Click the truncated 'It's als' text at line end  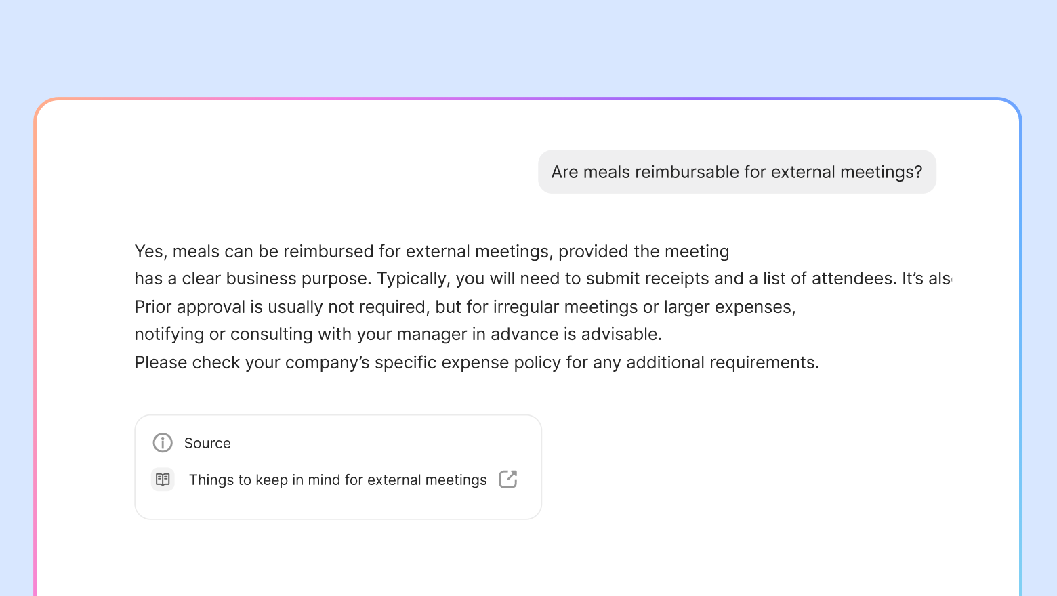(926, 278)
